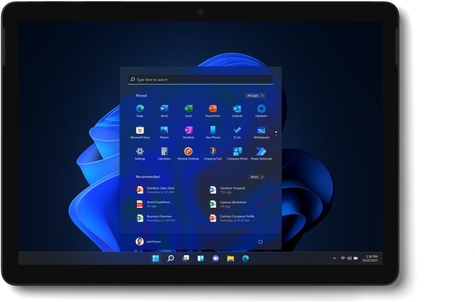
Task: Open OneNote from pinned apps
Action: click(x=188, y=132)
